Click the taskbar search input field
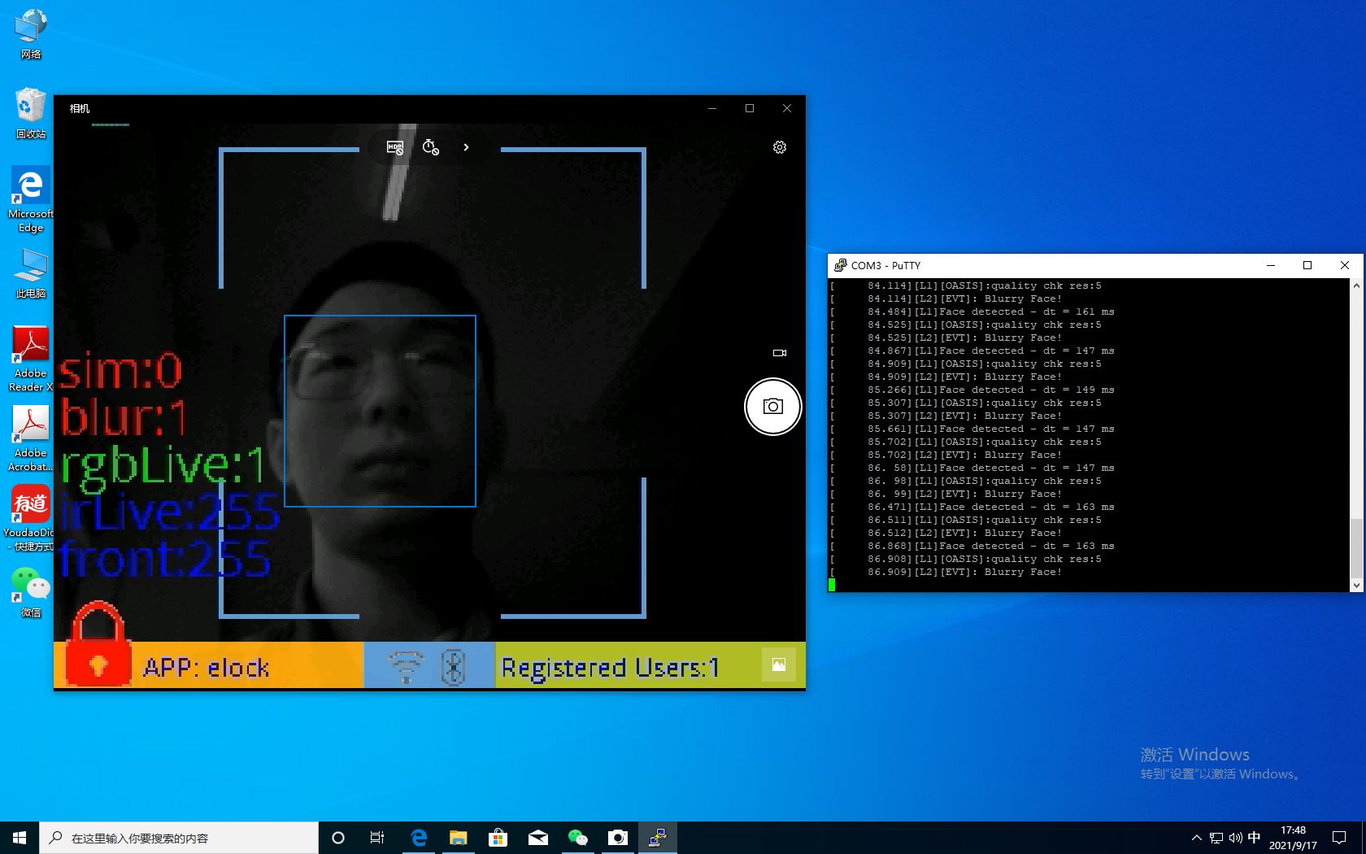 coord(179,838)
